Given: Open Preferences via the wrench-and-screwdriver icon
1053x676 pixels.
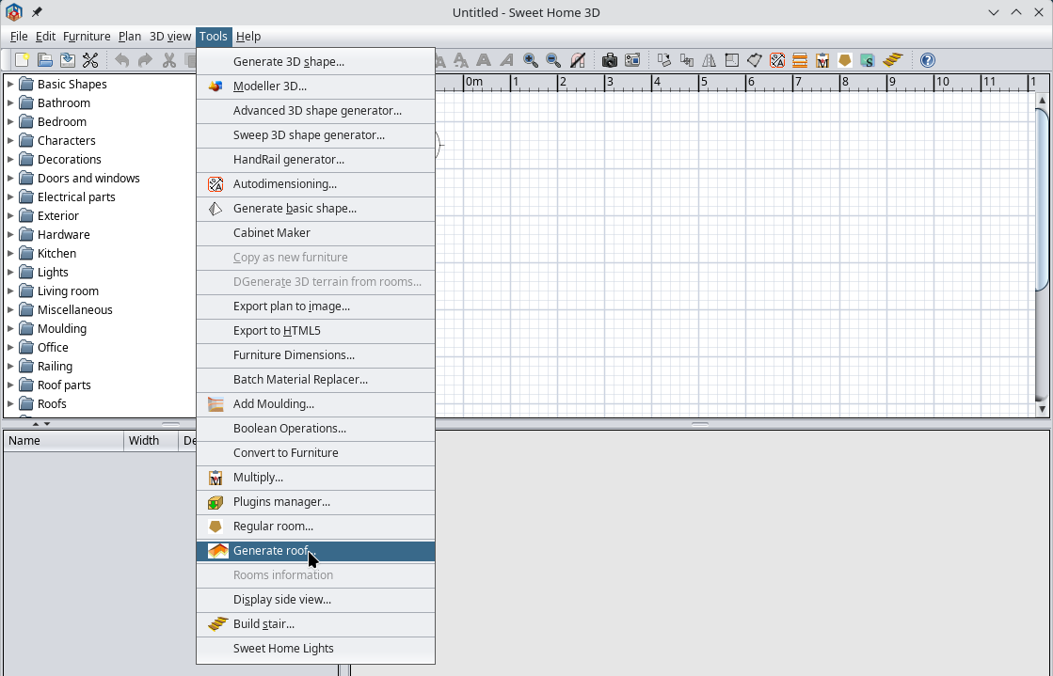Looking at the screenshot, I should coord(90,60).
